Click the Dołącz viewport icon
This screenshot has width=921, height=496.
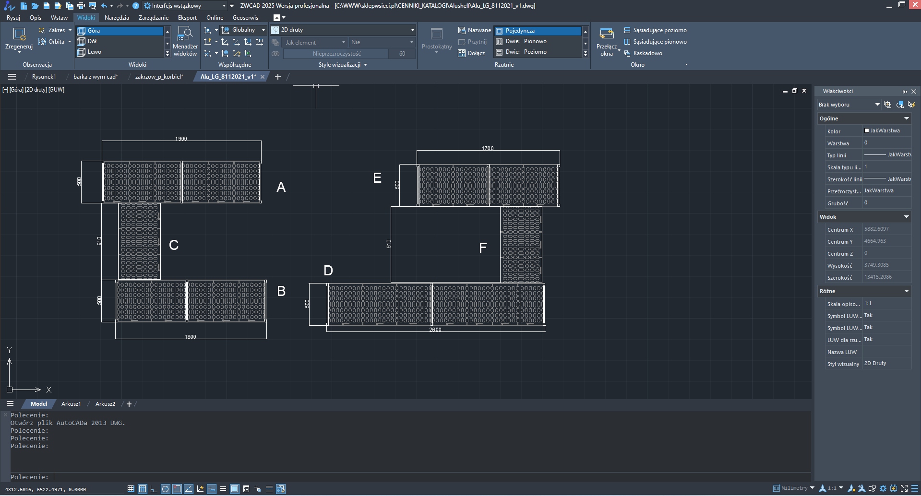tap(462, 53)
